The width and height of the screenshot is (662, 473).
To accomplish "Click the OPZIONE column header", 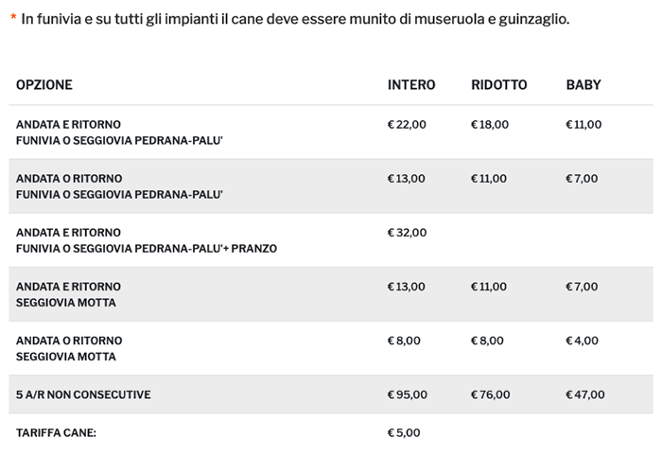I will point(44,85).
